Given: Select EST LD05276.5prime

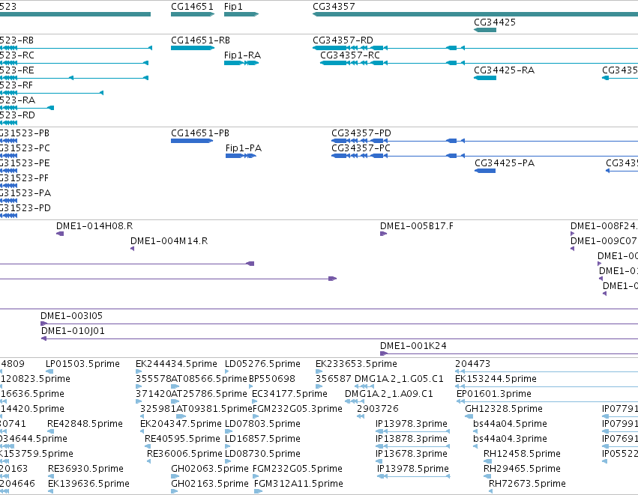Looking at the screenshot, I should pos(262,364).
